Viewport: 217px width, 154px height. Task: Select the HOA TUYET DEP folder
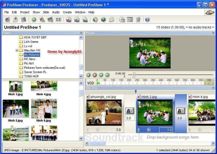(35, 37)
